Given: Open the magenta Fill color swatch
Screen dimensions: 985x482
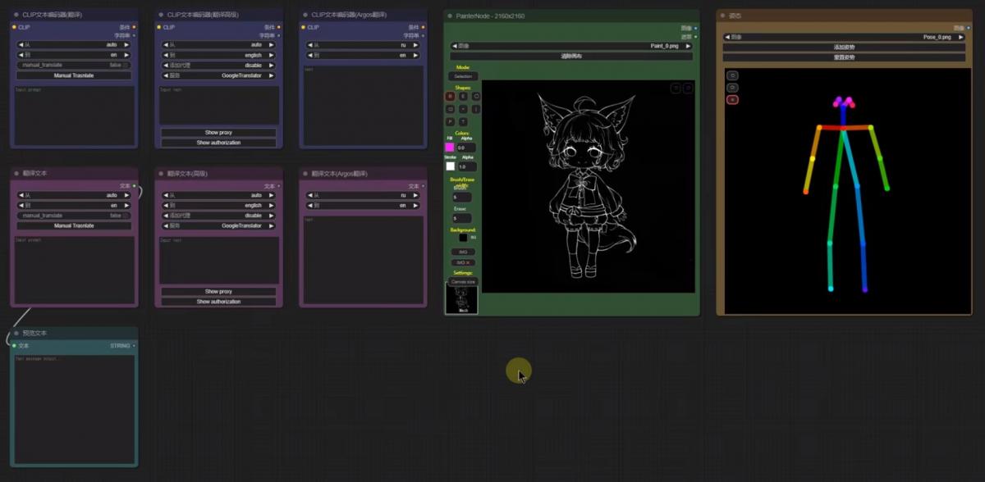Looking at the screenshot, I should click(x=450, y=148).
